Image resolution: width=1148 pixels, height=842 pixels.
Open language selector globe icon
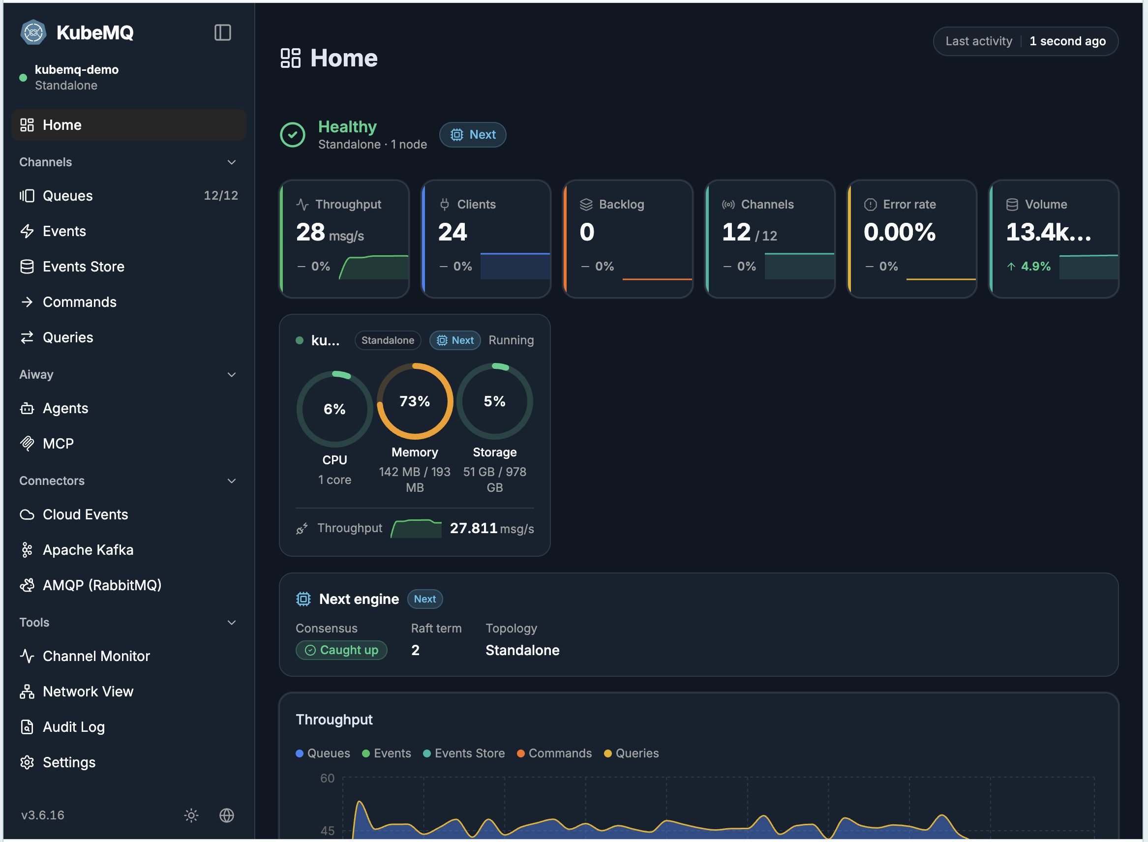click(x=227, y=815)
